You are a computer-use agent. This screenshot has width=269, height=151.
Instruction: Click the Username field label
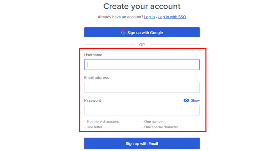click(93, 55)
